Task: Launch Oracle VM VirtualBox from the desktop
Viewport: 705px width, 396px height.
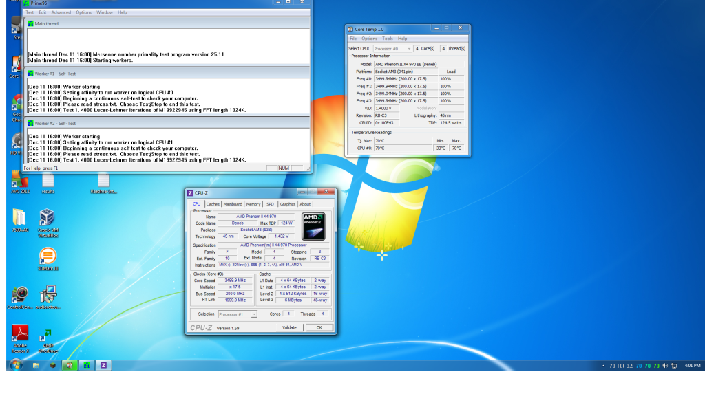Action: coord(48,223)
